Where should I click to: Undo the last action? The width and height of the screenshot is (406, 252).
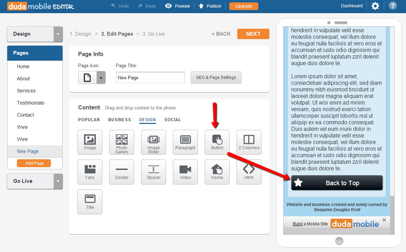pos(120,6)
